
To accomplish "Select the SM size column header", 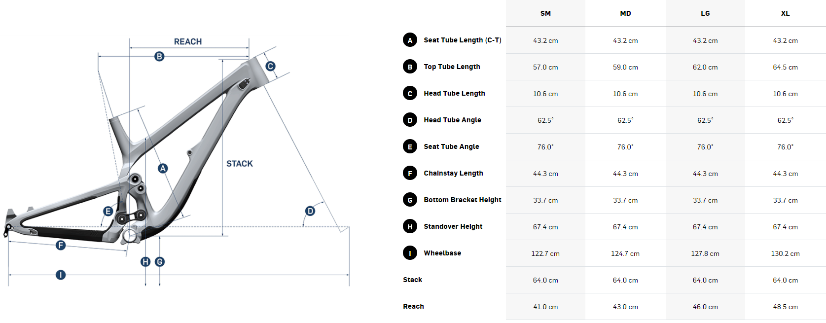I will (545, 13).
